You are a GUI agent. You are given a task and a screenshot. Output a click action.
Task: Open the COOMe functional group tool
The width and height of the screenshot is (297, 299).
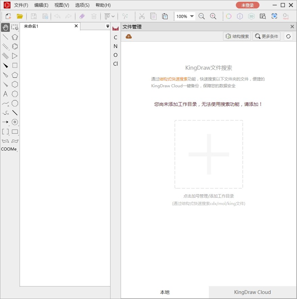(x=9, y=149)
